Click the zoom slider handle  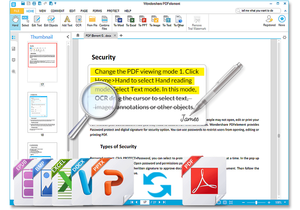256,203
